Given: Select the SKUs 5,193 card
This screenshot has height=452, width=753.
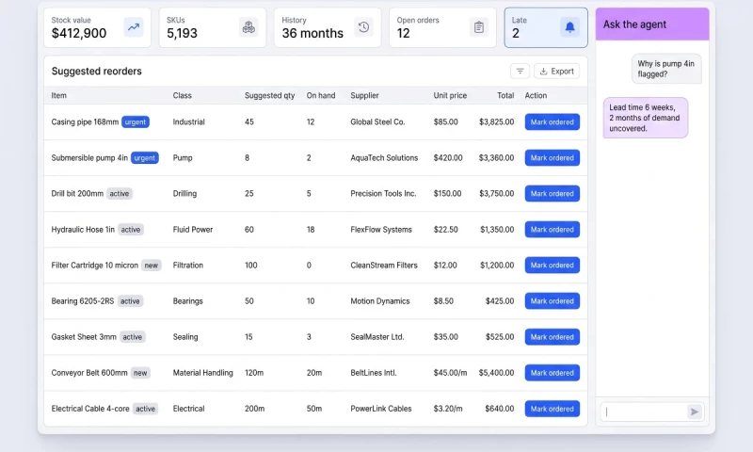Looking at the screenshot, I should point(213,27).
